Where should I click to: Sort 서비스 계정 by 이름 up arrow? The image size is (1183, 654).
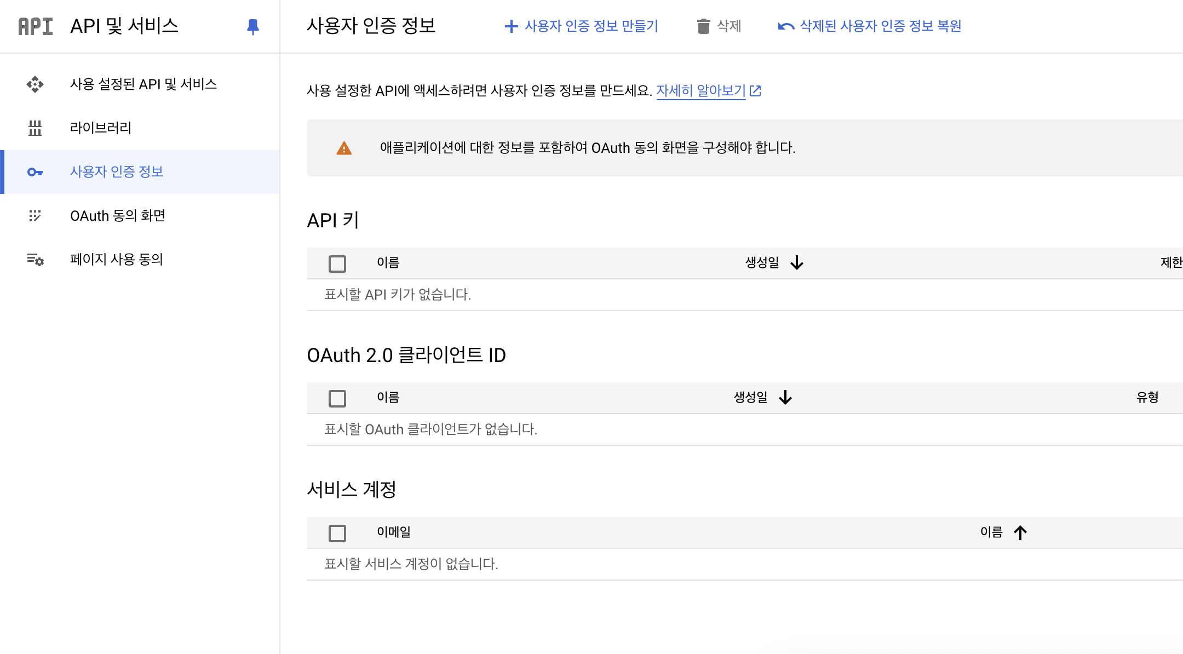click(x=1020, y=532)
